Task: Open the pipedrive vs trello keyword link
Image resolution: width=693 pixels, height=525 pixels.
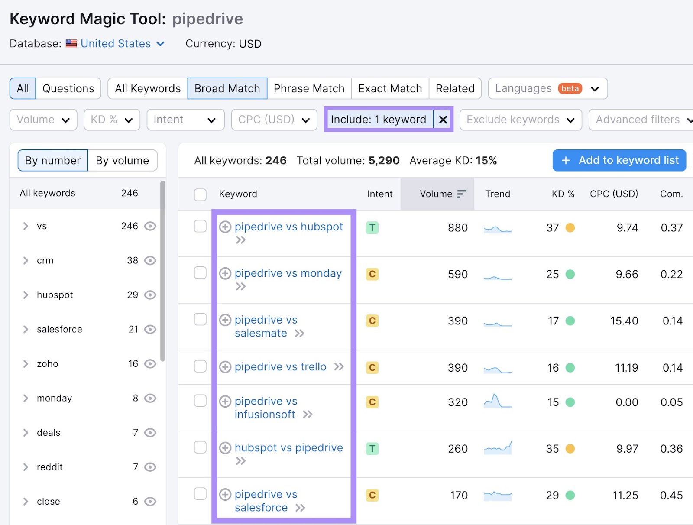Action: click(x=280, y=367)
